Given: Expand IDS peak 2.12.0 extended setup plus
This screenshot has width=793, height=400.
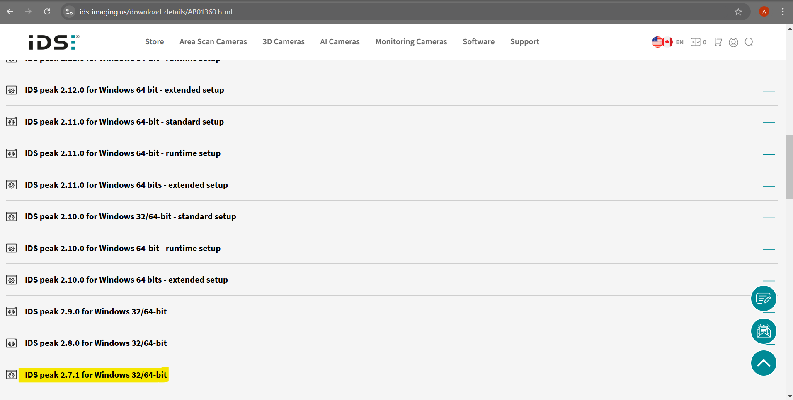Looking at the screenshot, I should (769, 91).
